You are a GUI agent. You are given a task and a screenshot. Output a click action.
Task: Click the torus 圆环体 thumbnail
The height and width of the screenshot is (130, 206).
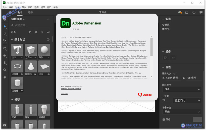click(x=17, y=67)
